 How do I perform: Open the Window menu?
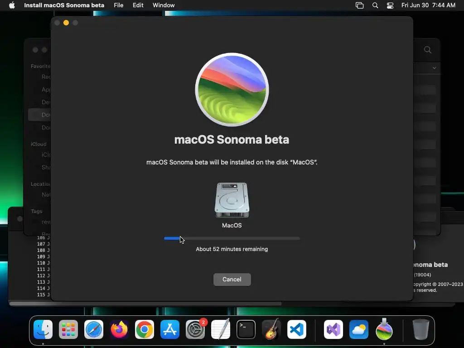164,5
